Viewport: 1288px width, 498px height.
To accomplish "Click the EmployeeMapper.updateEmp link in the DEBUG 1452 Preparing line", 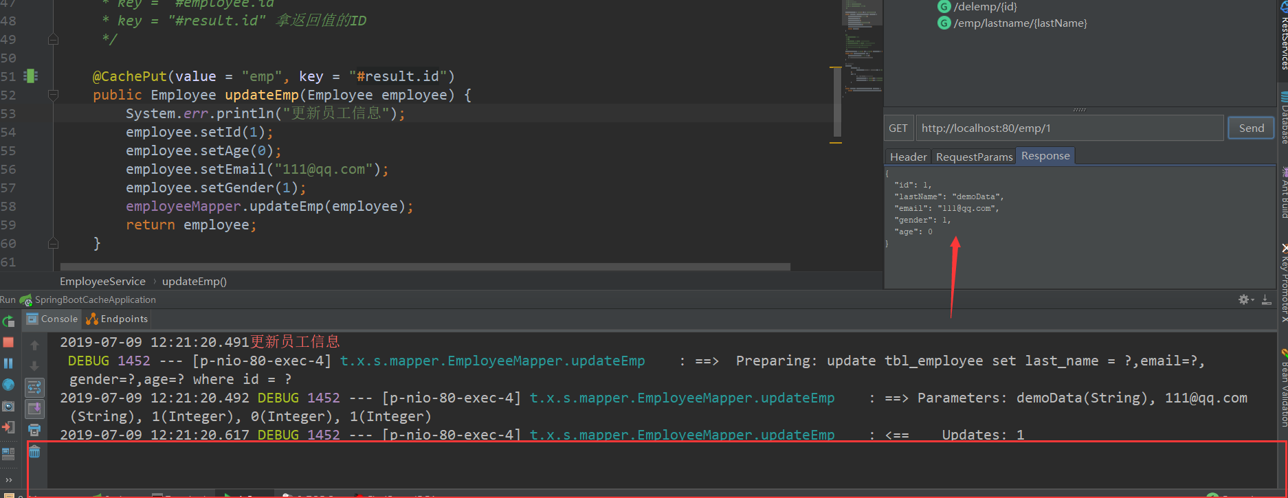I will click(492, 361).
